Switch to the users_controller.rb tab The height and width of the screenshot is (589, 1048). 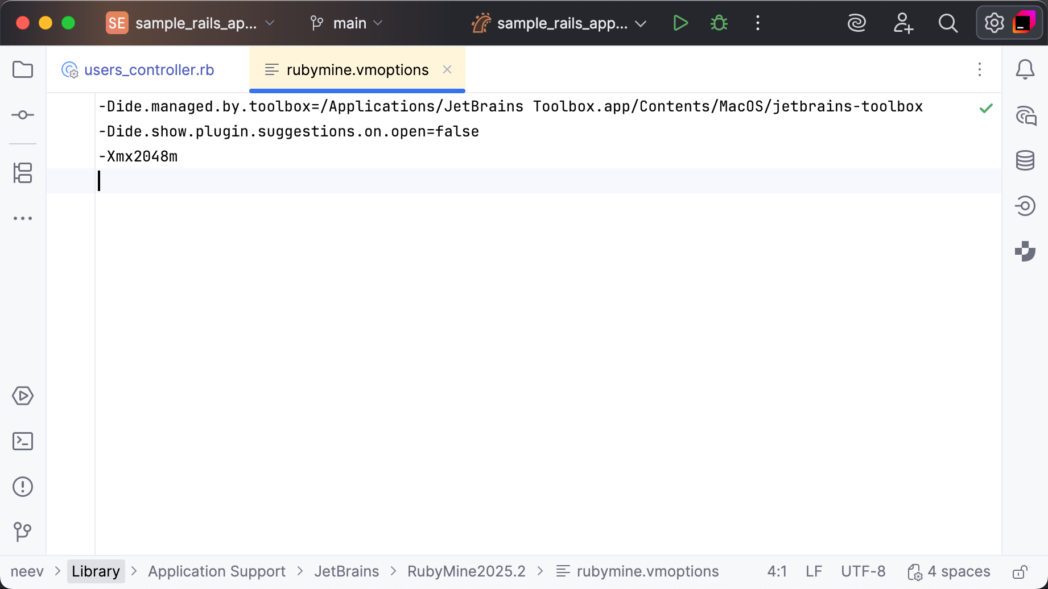(148, 69)
